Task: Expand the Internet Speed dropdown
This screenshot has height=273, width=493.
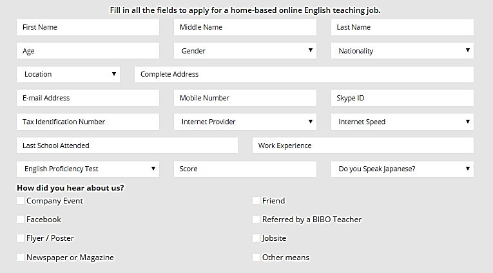Action: click(402, 122)
